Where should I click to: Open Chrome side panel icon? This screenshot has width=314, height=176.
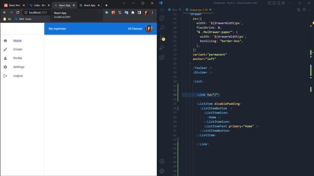click(x=139, y=12)
